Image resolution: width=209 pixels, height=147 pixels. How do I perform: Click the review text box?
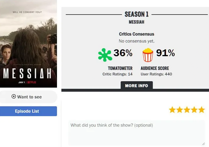tap(137, 133)
